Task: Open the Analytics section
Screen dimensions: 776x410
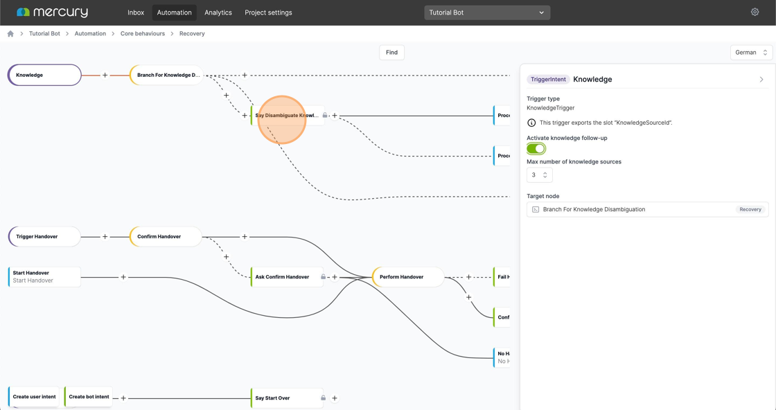Action: [x=218, y=12]
